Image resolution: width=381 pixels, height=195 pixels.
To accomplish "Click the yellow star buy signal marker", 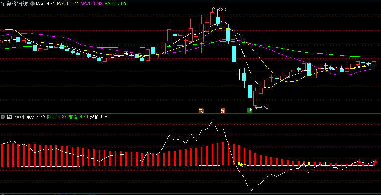I will click(x=241, y=165).
